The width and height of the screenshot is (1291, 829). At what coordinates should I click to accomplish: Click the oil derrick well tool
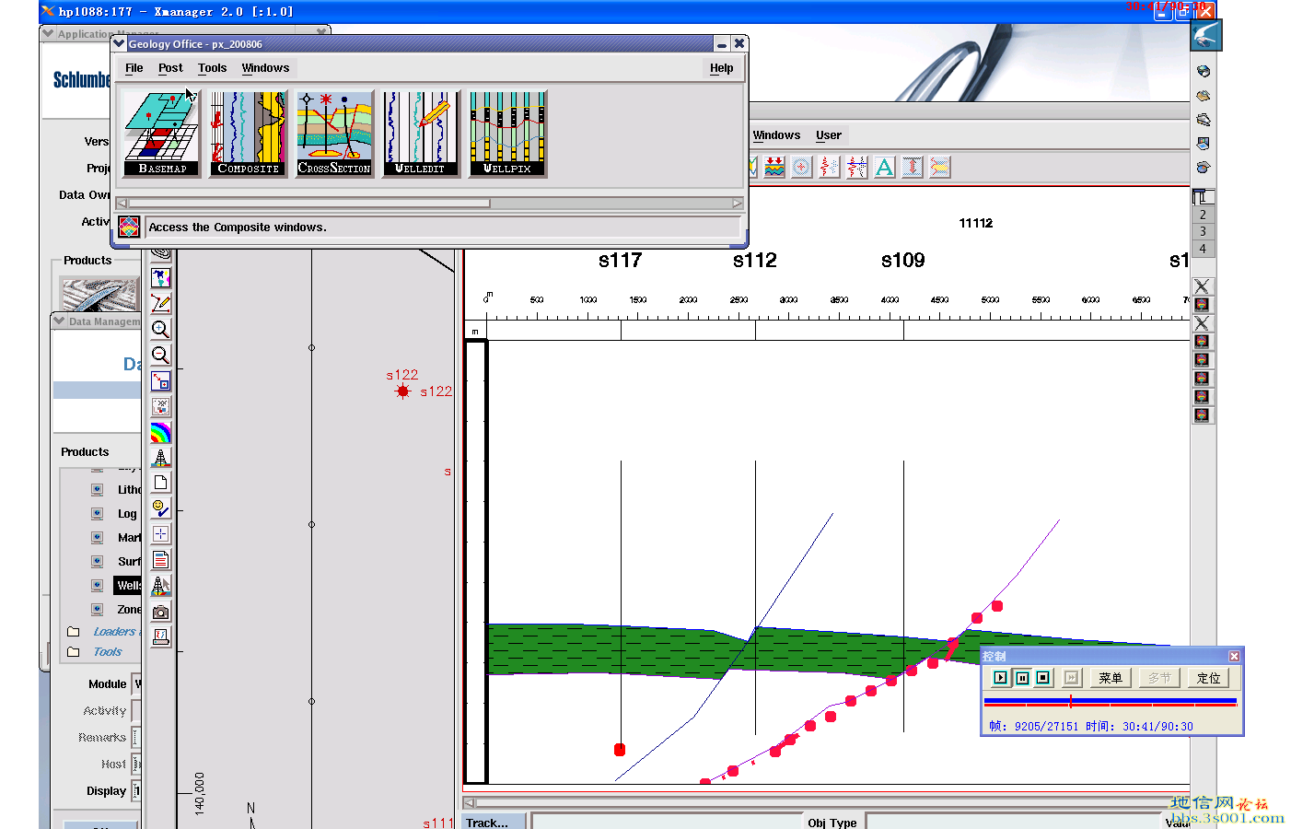coord(160,458)
